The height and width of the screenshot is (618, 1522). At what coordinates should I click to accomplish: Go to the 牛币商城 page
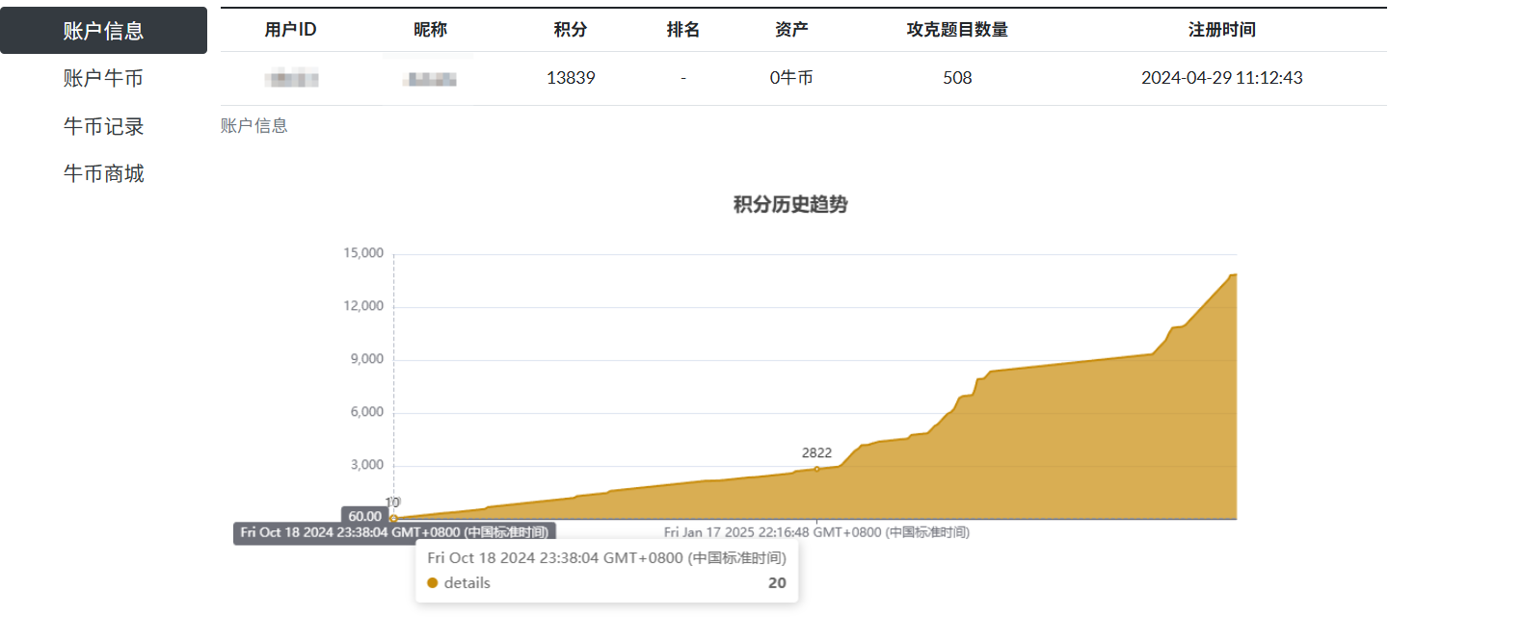pos(103,173)
